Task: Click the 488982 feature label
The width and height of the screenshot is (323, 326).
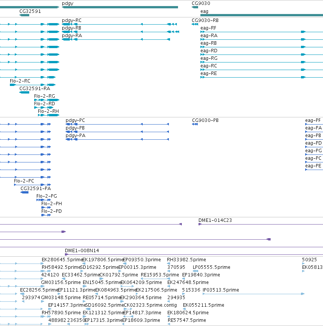Action: coord(57,320)
